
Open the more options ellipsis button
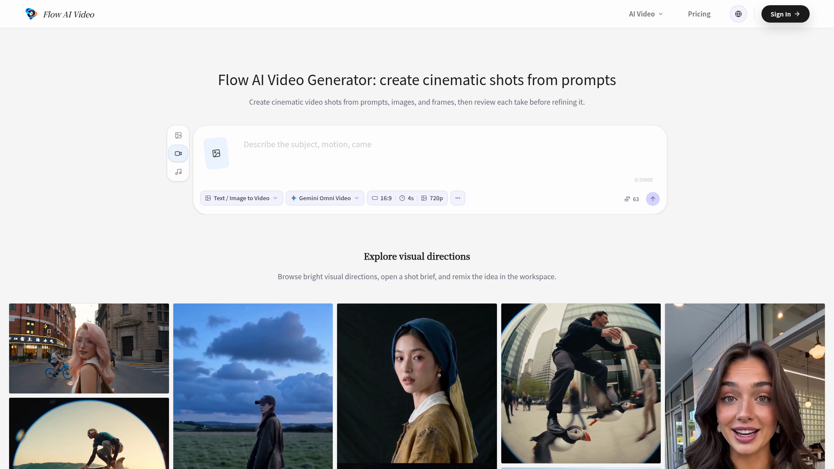coord(458,198)
